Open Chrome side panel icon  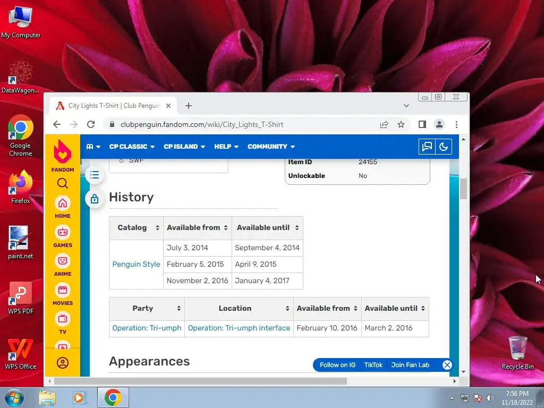[422, 124]
